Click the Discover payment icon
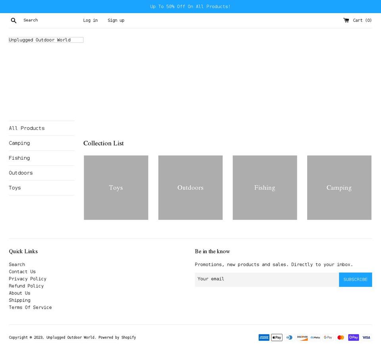The width and height of the screenshot is (381, 350). pyautogui.click(x=302, y=337)
